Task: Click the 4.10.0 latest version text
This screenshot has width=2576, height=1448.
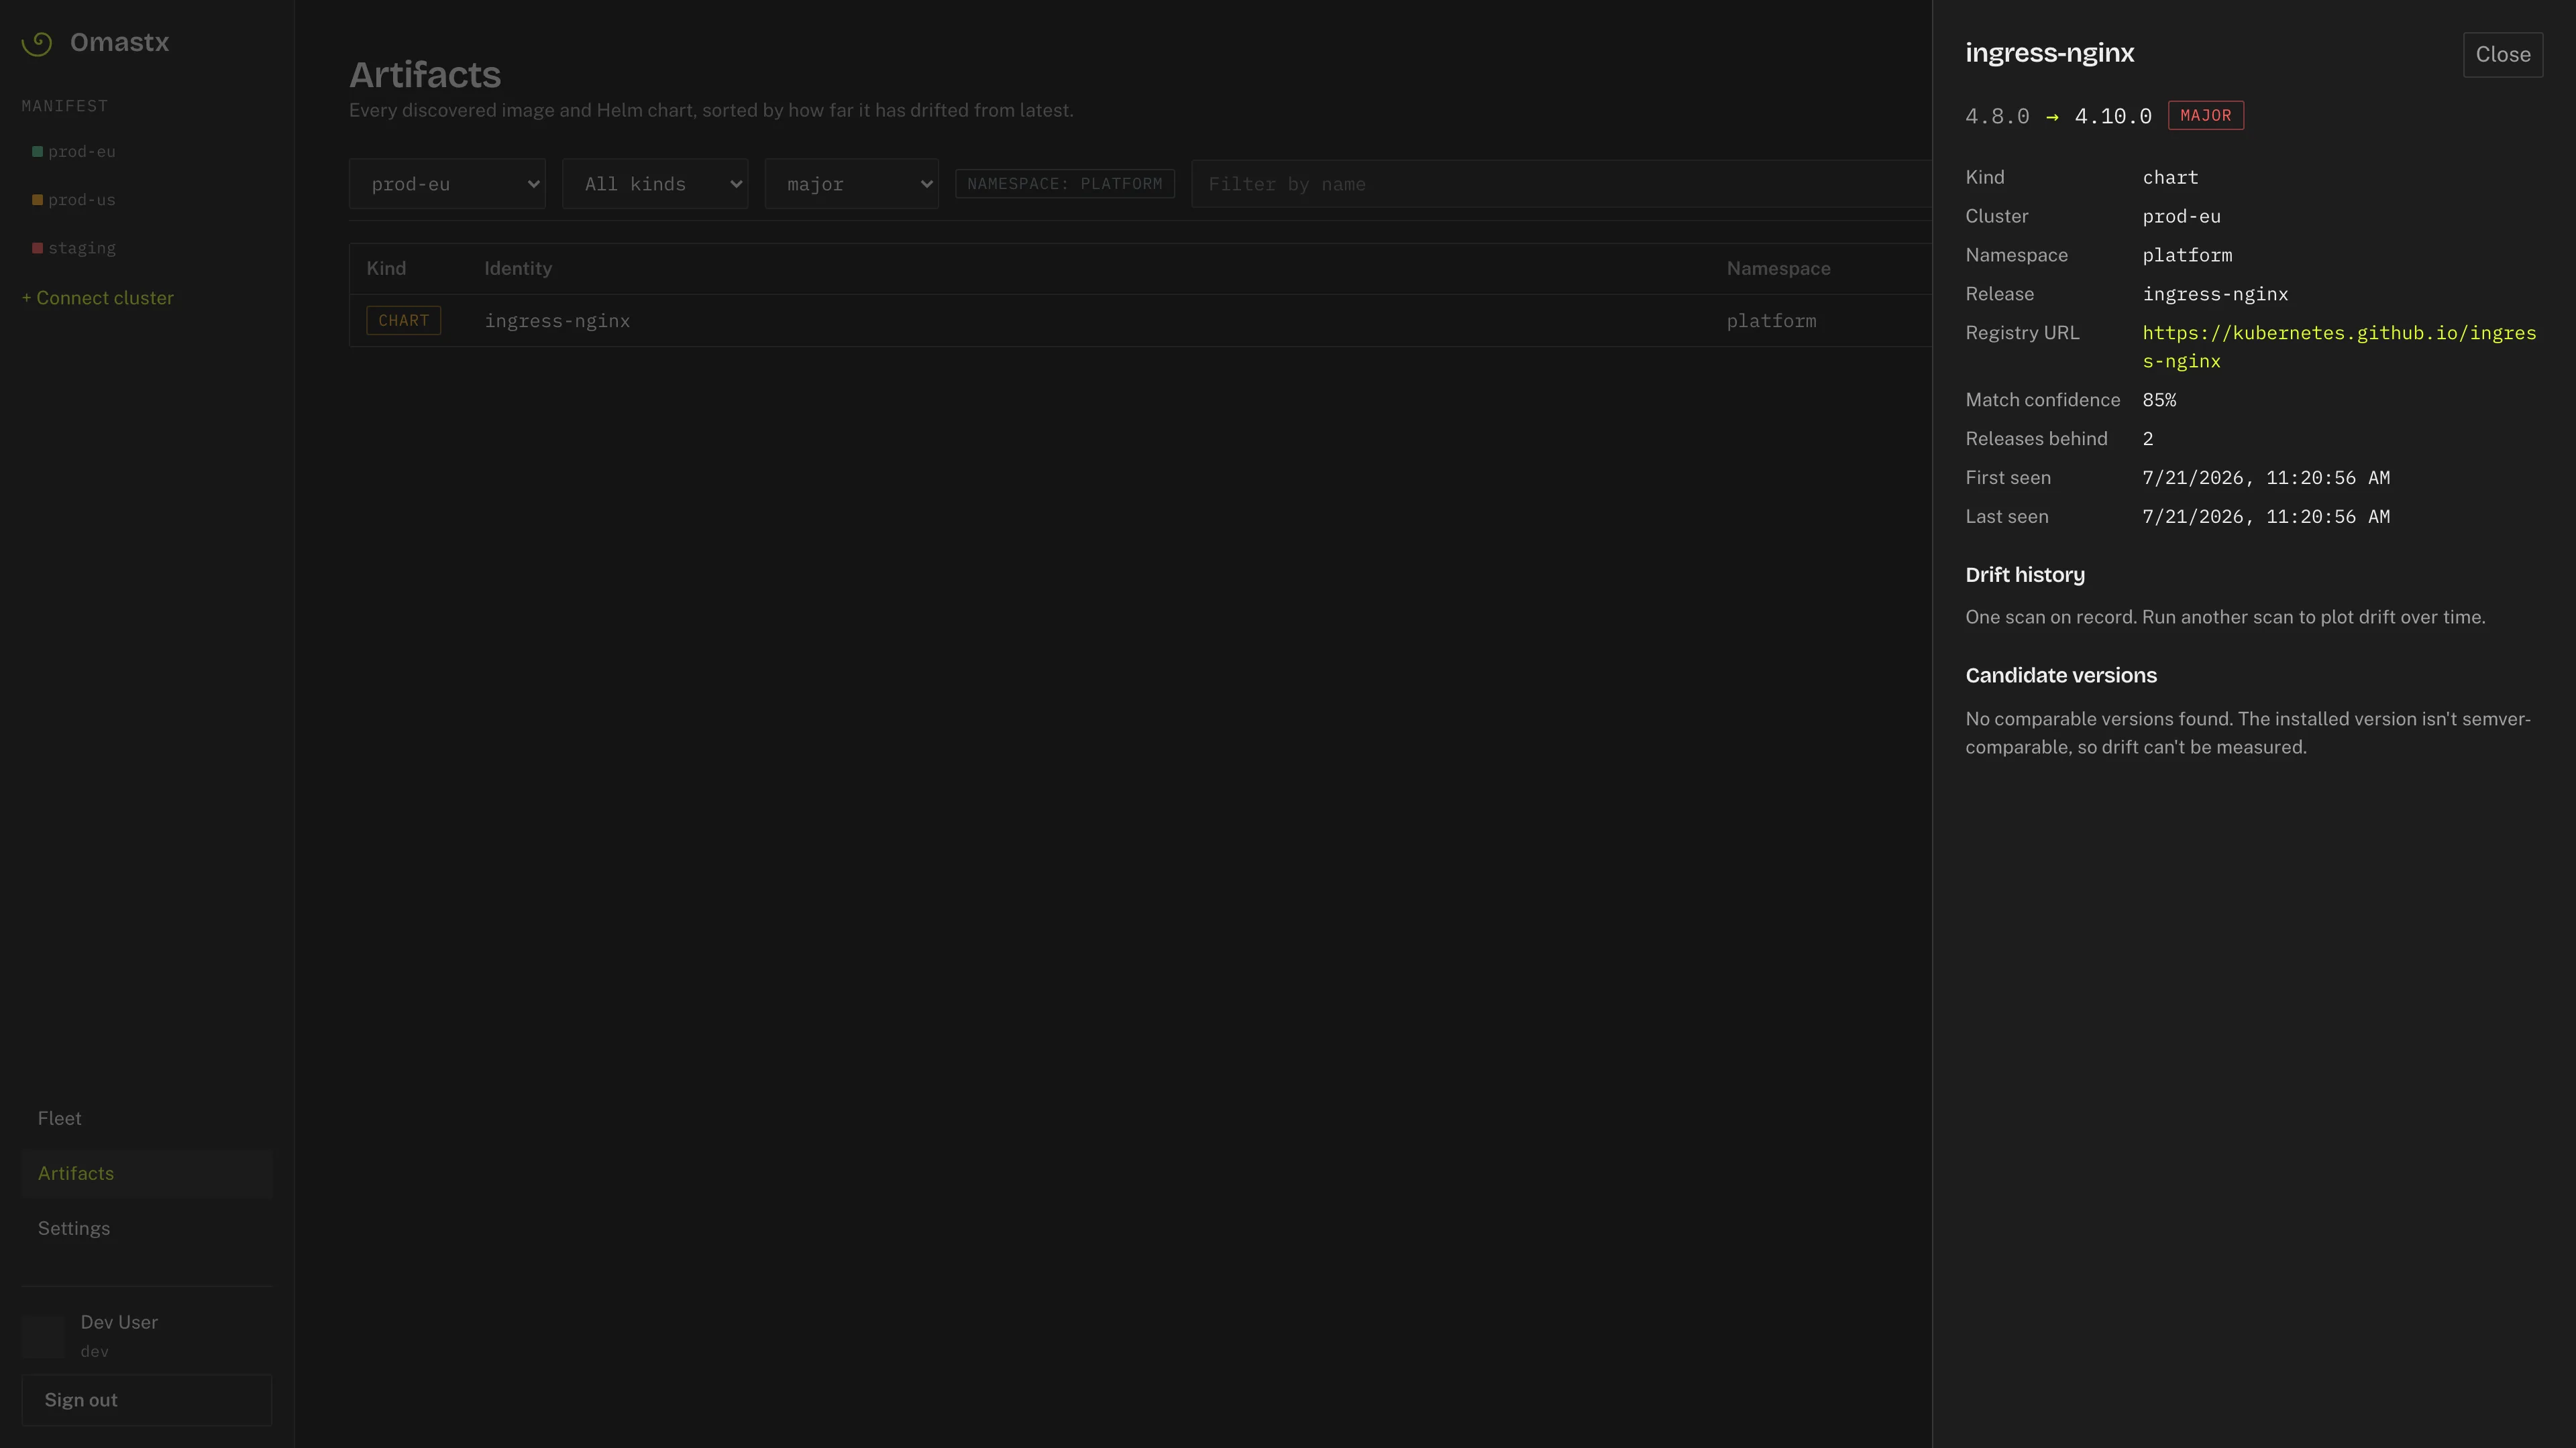Action: (2113, 116)
